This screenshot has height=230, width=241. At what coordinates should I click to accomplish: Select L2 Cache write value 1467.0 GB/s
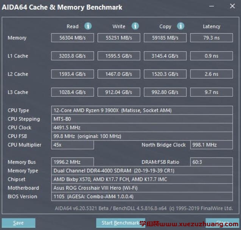coord(119,74)
